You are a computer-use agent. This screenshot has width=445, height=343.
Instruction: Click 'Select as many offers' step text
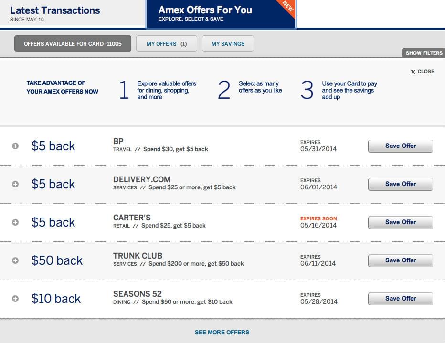click(260, 87)
